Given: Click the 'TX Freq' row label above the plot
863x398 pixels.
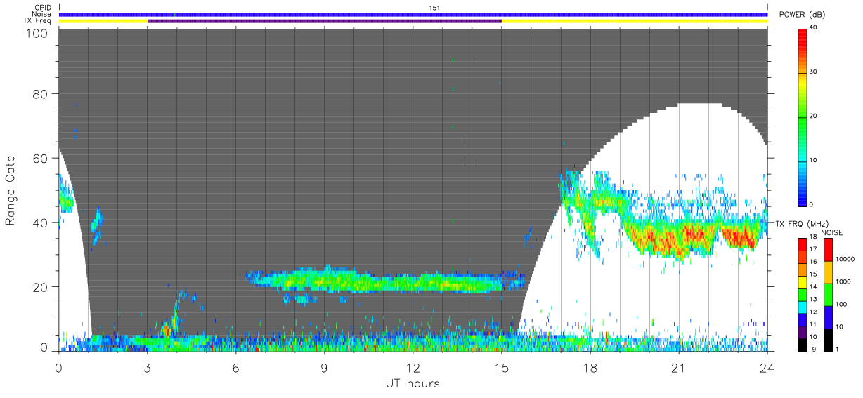Looking at the screenshot, I should (39, 21).
